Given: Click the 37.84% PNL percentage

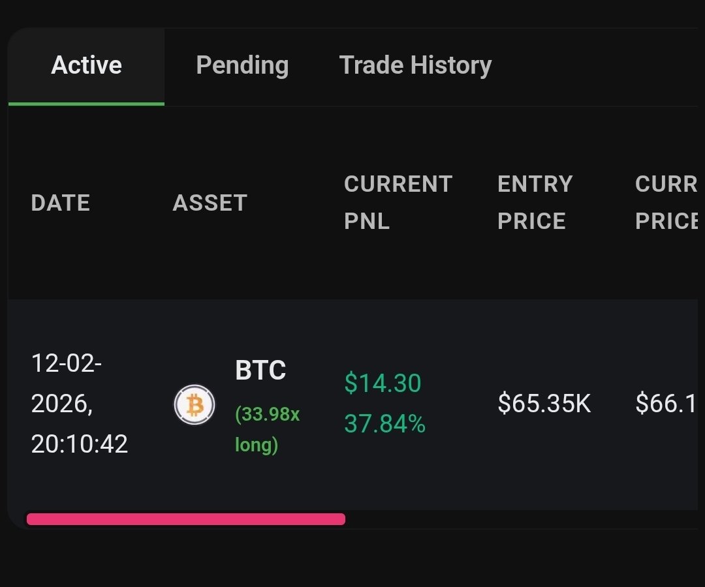Looking at the screenshot, I should [385, 423].
